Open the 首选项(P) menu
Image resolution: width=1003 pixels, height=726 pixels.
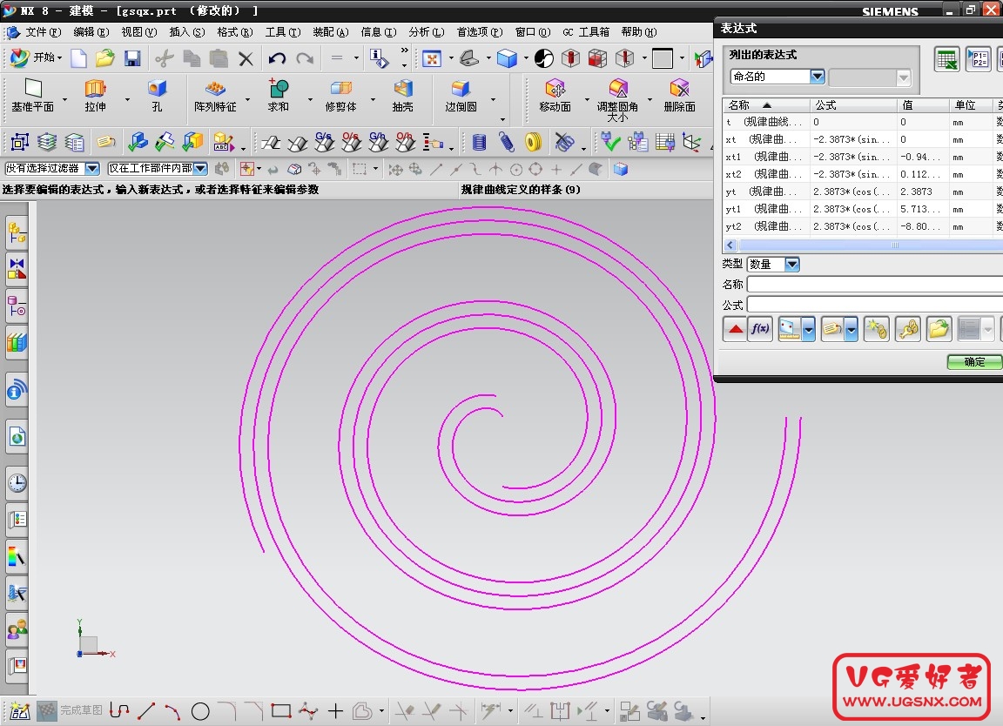pyautogui.click(x=479, y=32)
